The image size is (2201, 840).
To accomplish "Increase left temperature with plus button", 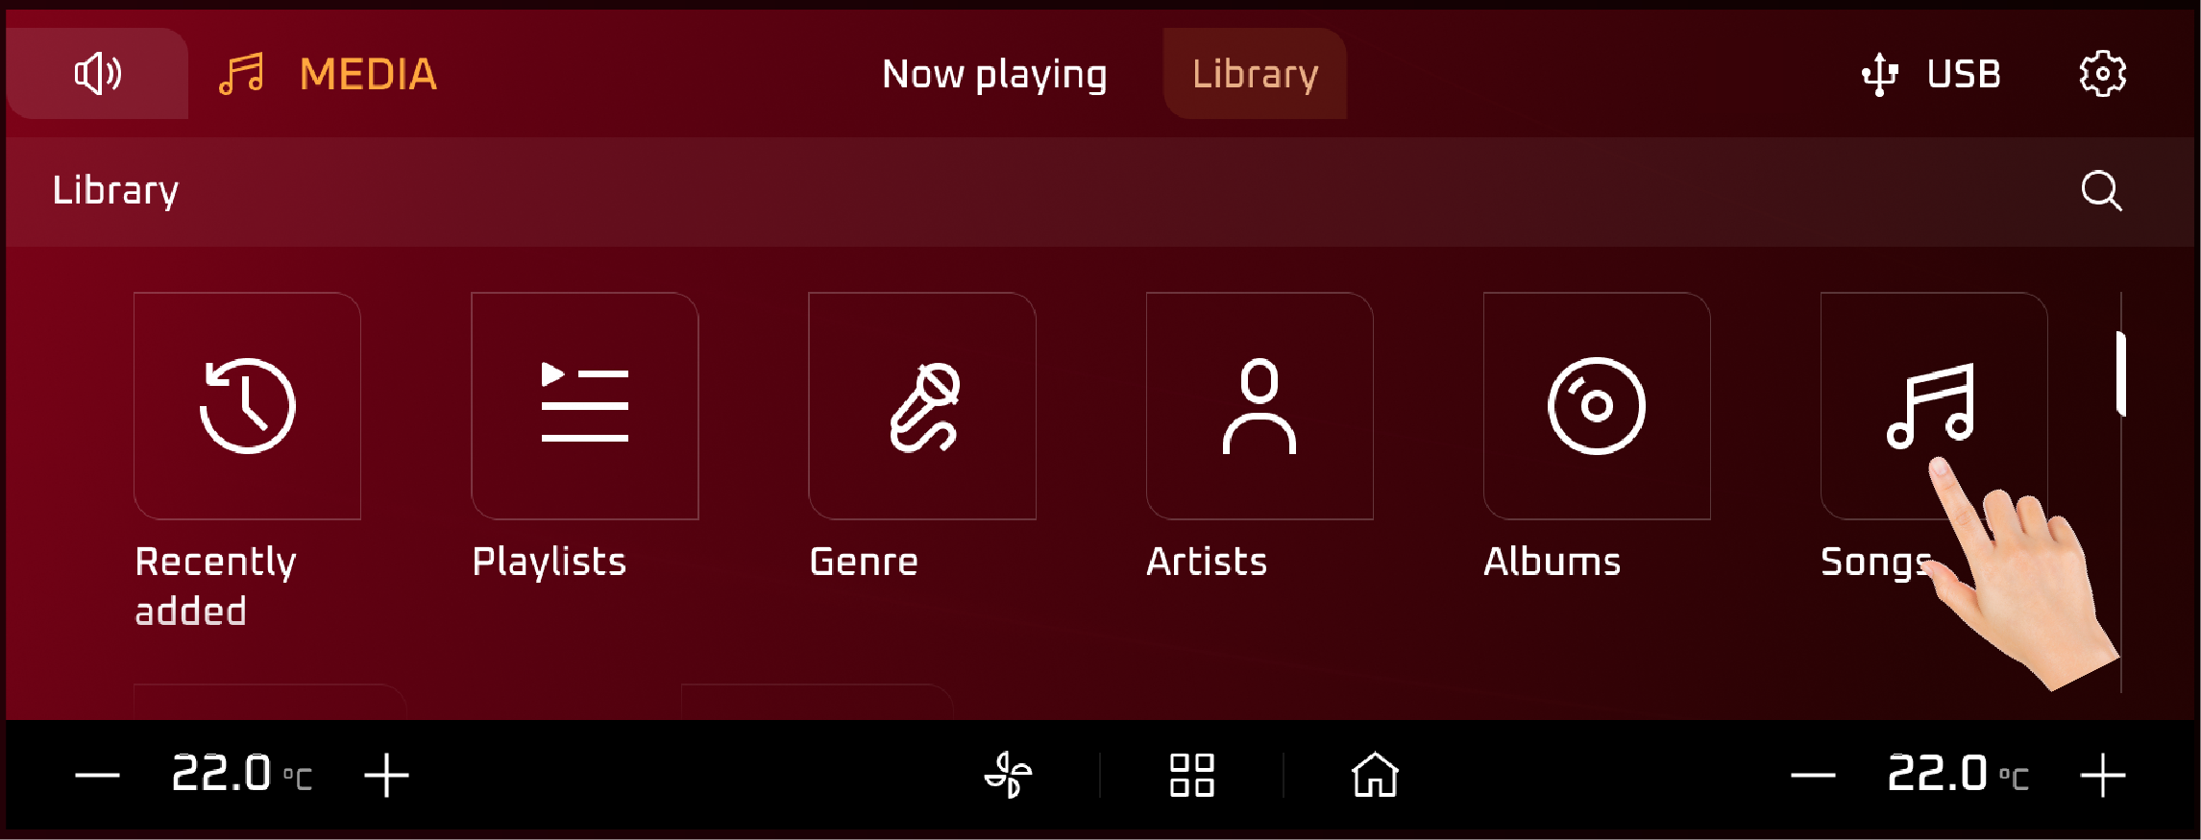I will click(387, 775).
